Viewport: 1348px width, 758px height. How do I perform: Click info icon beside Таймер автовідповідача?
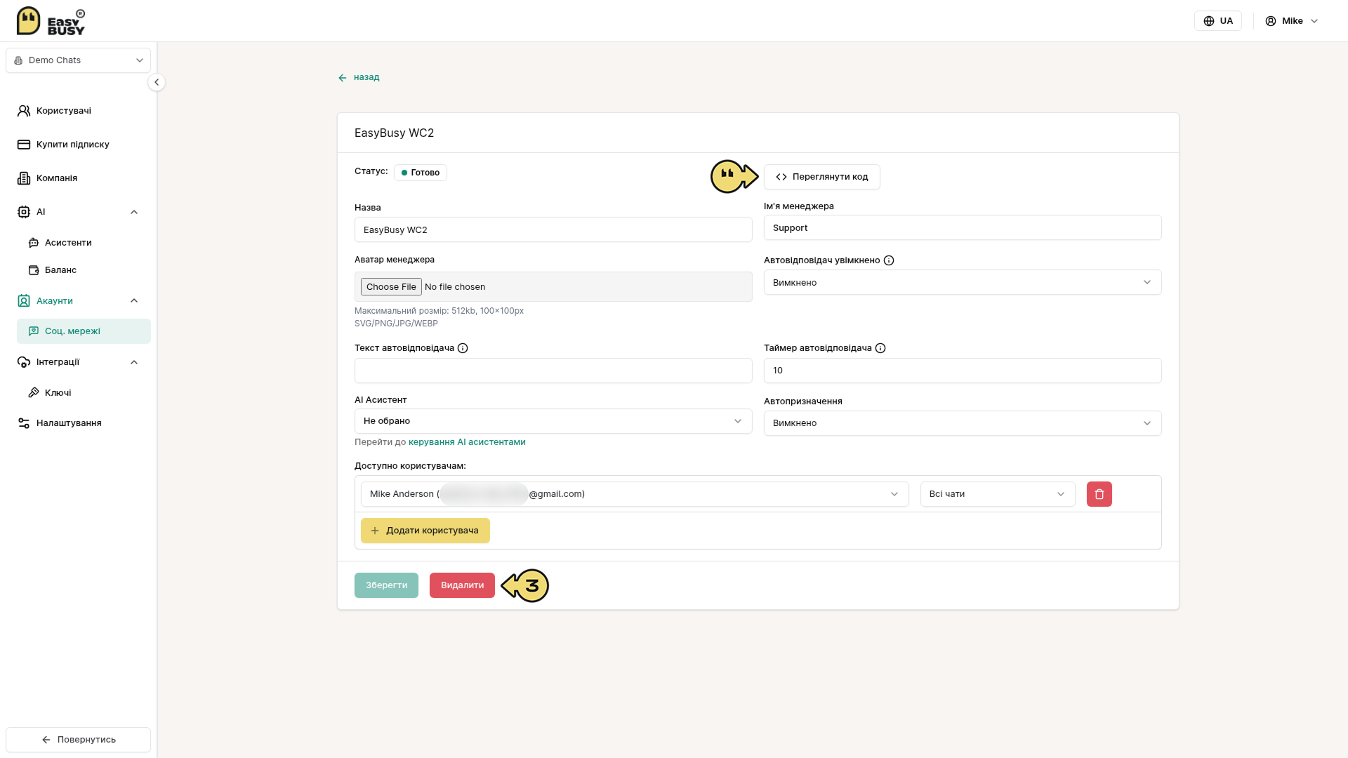pos(880,348)
